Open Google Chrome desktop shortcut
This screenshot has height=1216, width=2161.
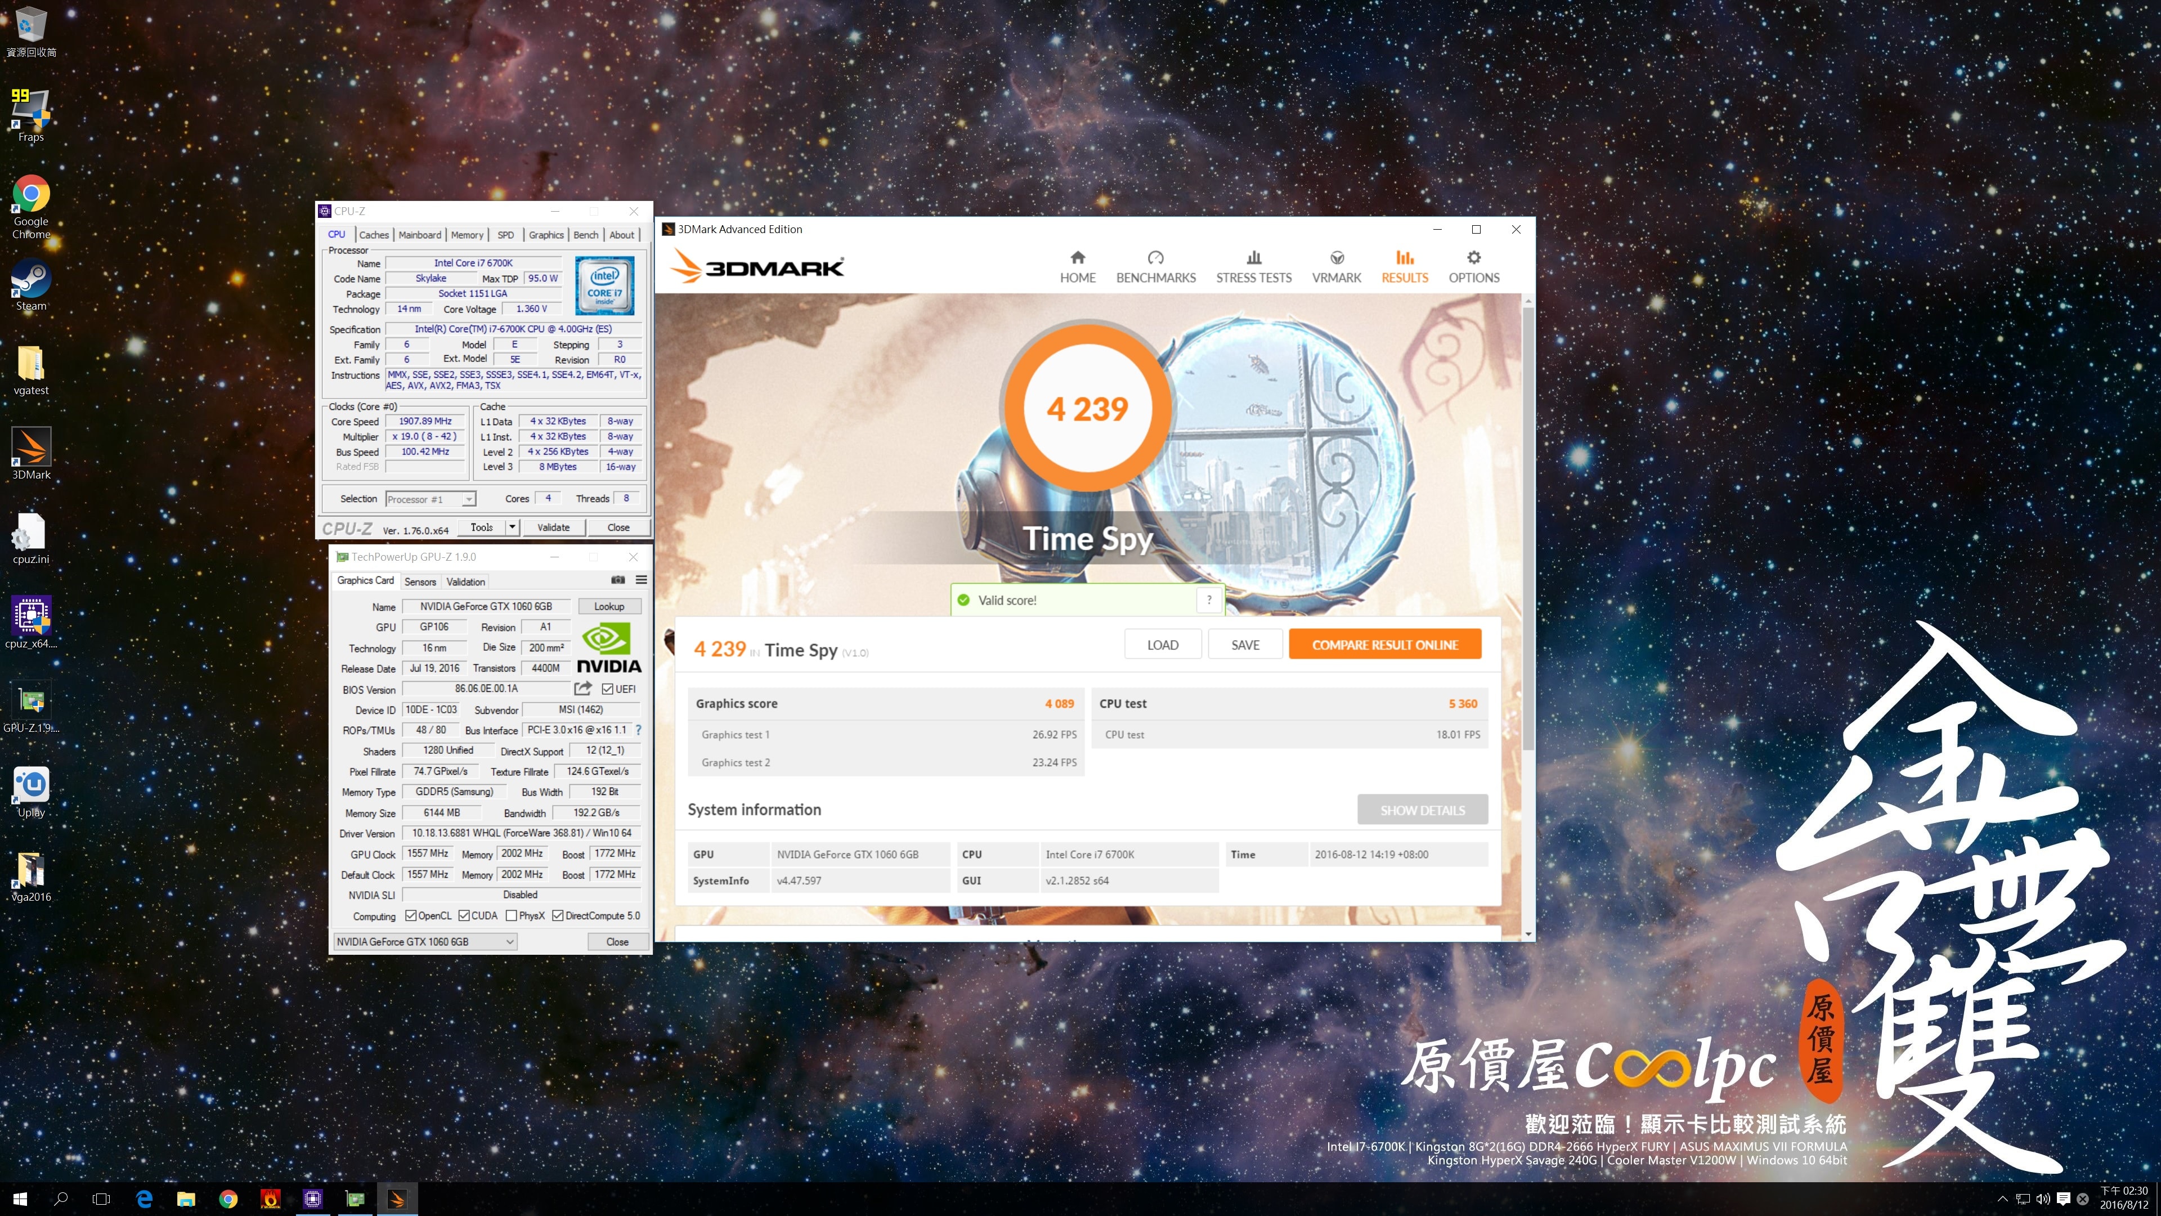pyautogui.click(x=31, y=207)
